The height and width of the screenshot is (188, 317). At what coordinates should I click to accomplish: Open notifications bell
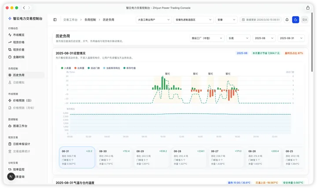click(x=287, y=20)
